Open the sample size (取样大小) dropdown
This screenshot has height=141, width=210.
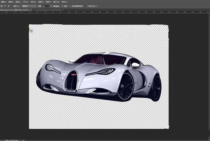click(29, 6)
